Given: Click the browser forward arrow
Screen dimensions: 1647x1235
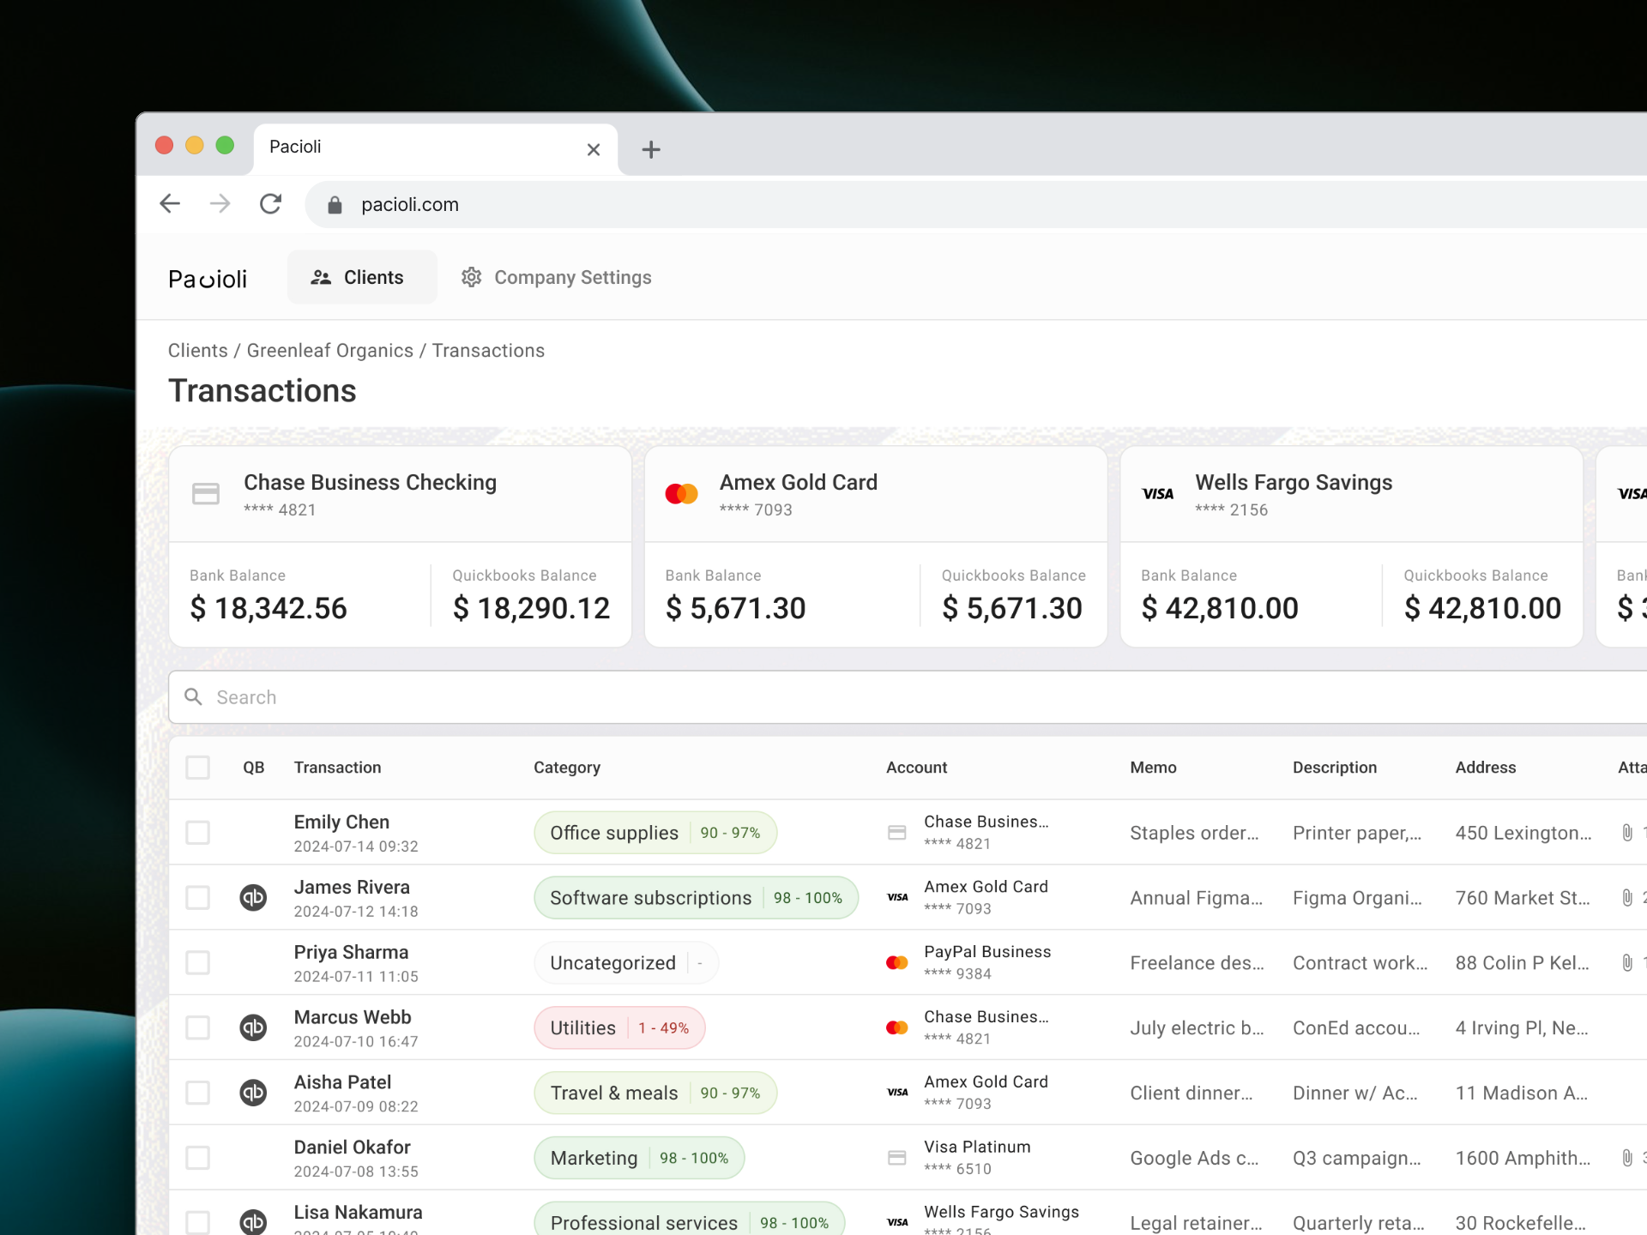Looking at the screenshot, I should [x=220, y=204].
